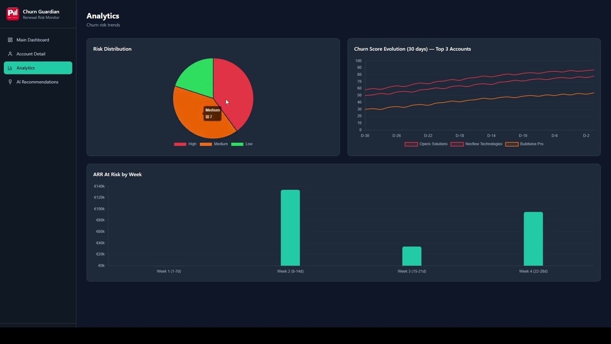Click the "Risk Distribution" card title

pyautogui.click(x=112, y=49)
